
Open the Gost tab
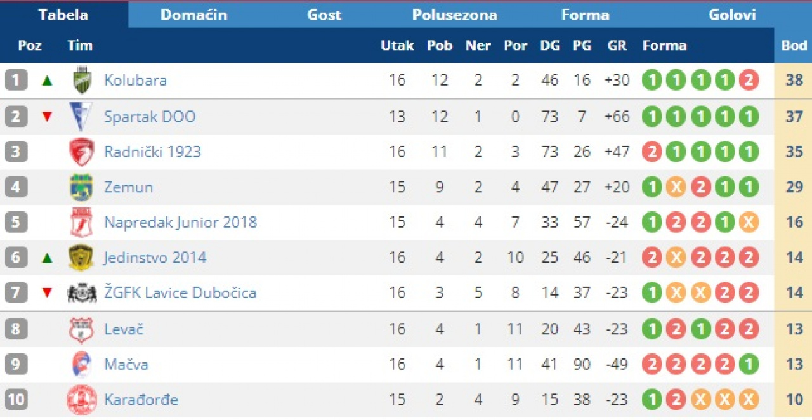324,15
